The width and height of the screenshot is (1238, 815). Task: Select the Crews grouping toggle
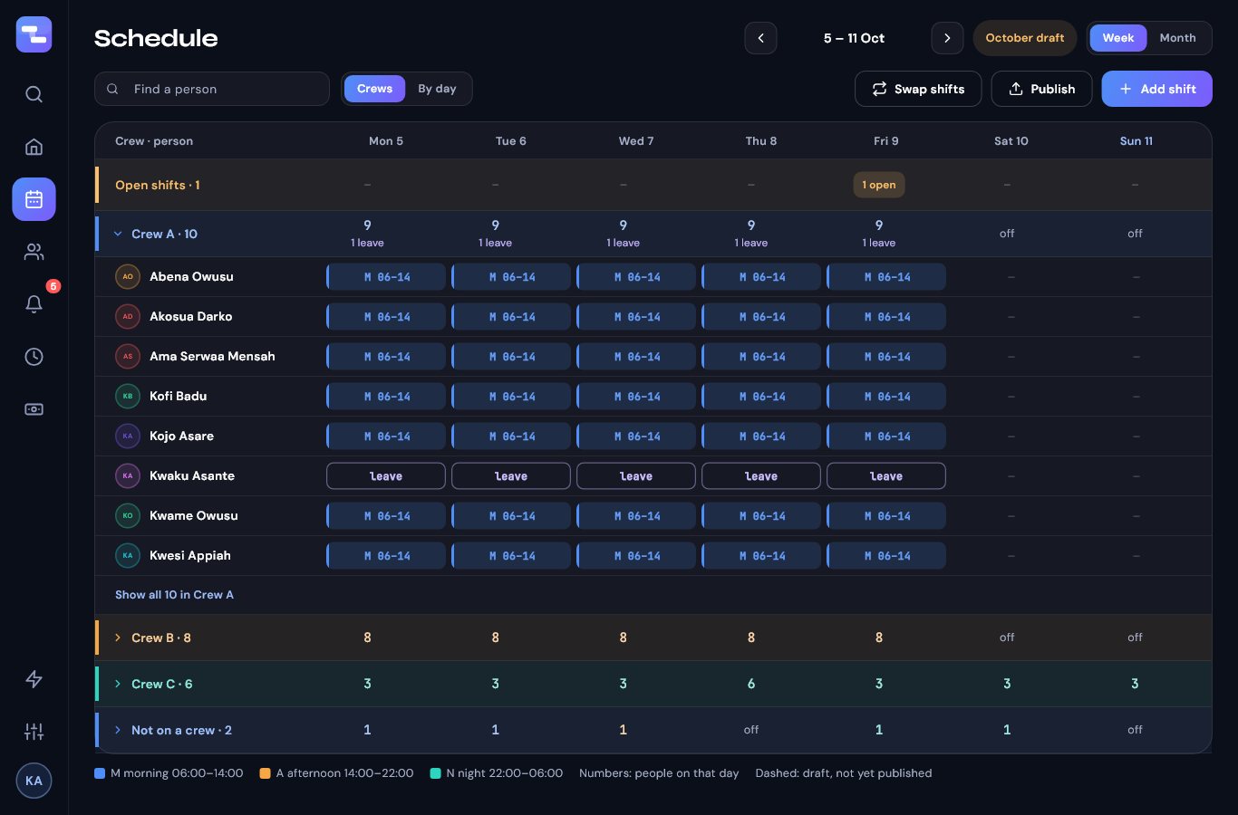[374, 89]
